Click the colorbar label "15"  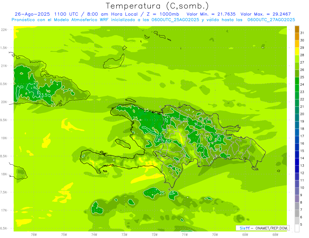302,151
